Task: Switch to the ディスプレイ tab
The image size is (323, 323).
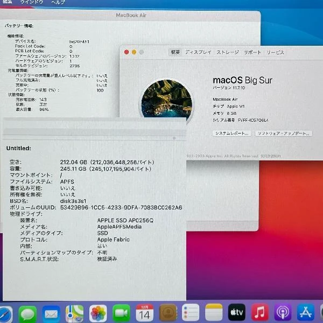Action: (x=198, y=52)
